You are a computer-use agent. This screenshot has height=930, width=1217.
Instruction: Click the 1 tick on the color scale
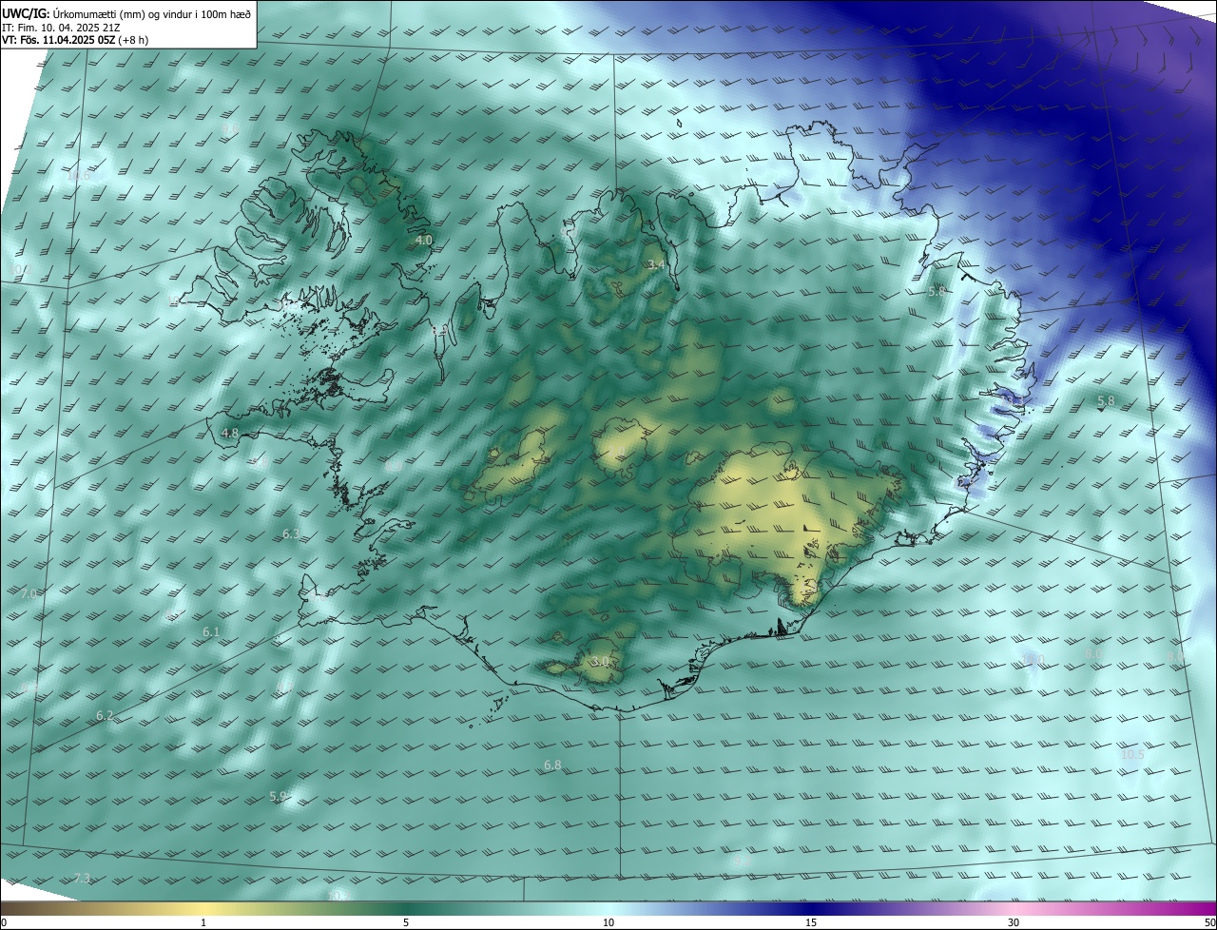204,922
